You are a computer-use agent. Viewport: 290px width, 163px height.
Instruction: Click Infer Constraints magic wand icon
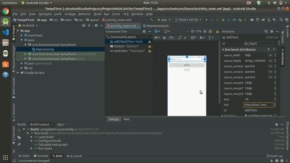tap(185, 38)
